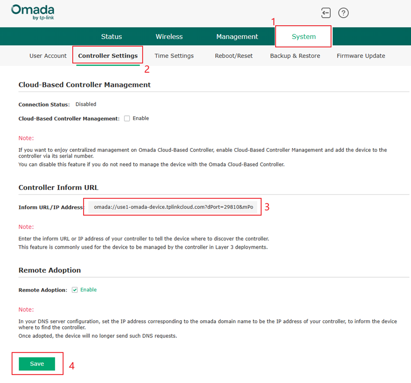The image size is (411, 383).
Task: Open help via the question mark icon
Action: pos(344,13)
